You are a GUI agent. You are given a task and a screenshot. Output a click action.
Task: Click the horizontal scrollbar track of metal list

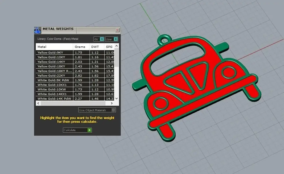click(73, 103)
